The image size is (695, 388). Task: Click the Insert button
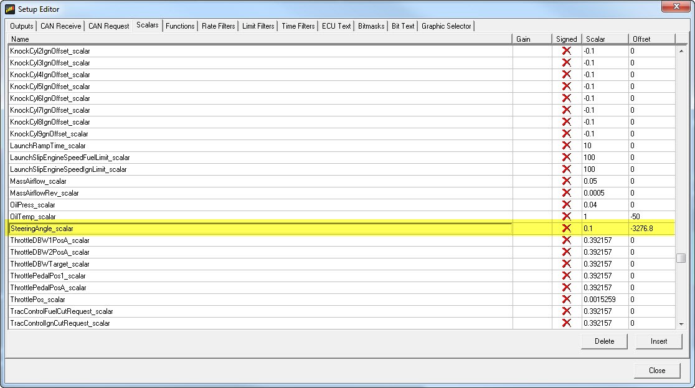pyautogui.click(x=659, y=341)
